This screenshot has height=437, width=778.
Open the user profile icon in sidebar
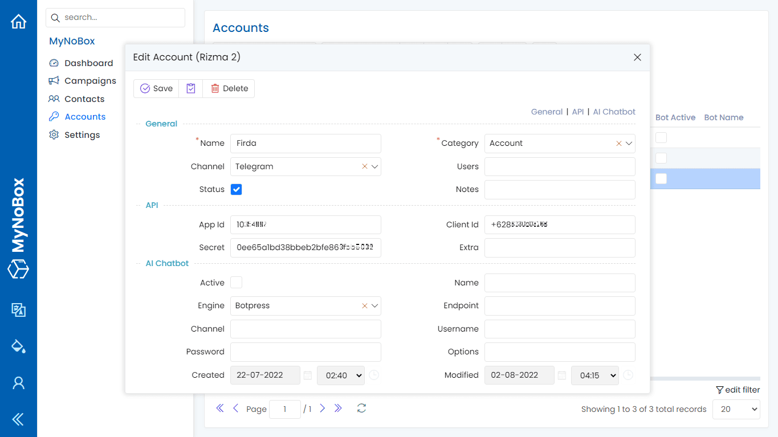[x=18, y=382]
